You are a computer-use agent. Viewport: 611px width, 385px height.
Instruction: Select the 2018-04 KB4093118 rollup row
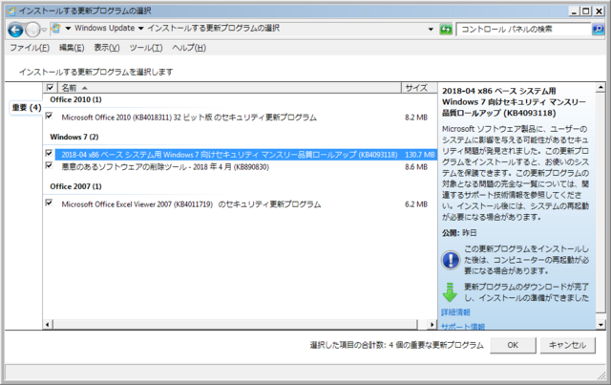(x=245, y=155)
